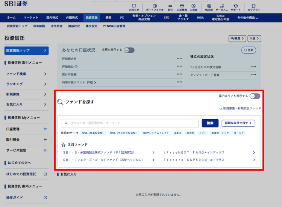Click 詳細な条件で探す button
282x207 pixels.
coord(238,123)
